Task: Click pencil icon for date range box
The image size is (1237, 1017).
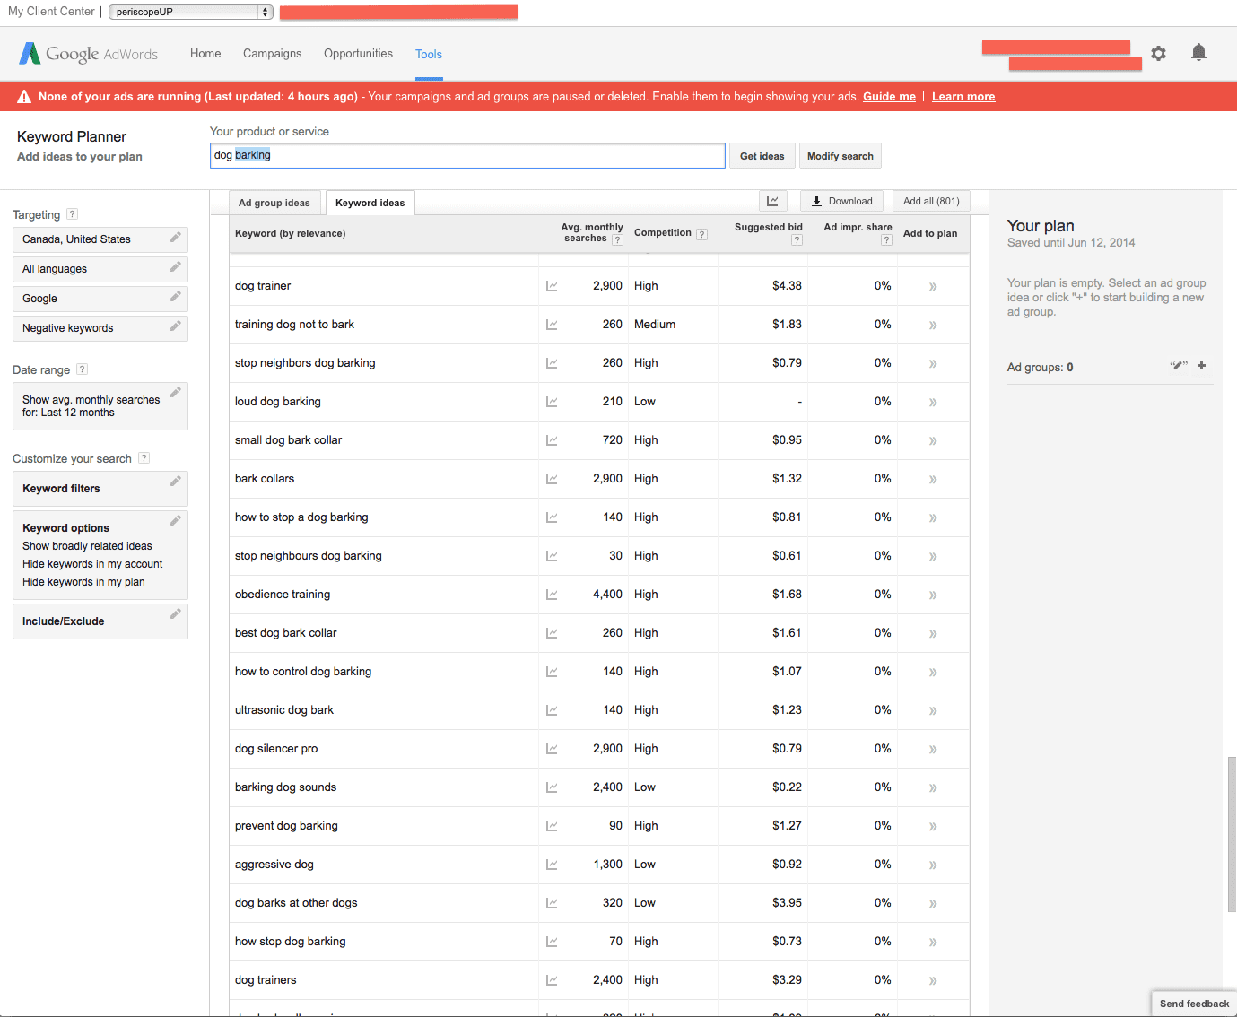Action: coord(176,392)
